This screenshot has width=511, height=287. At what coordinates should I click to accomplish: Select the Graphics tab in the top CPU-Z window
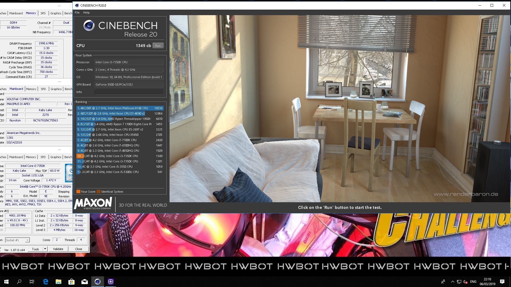pyautogui.click(x=56, y=13)
